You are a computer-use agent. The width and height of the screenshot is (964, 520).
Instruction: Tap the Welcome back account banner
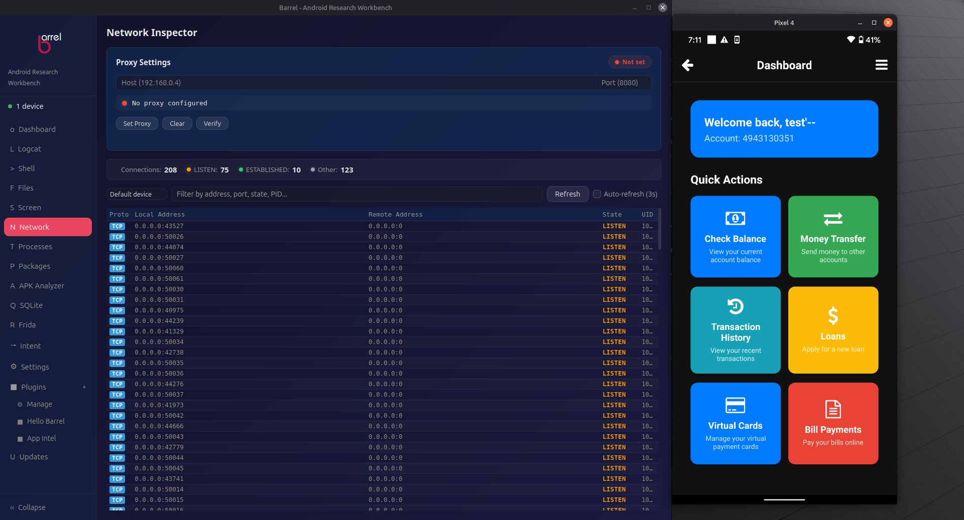pyautogui.click(x=784, y=129)
